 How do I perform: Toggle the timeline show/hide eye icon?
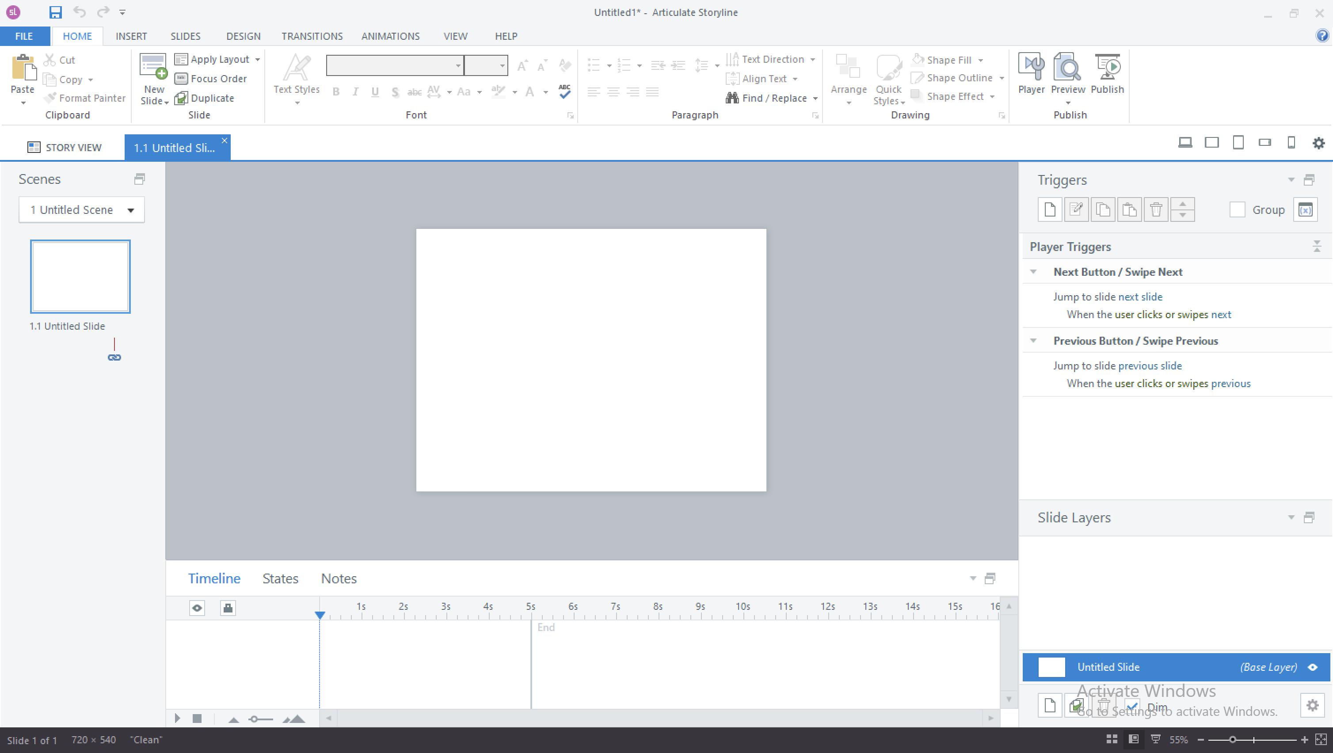[x=197, y=608]
